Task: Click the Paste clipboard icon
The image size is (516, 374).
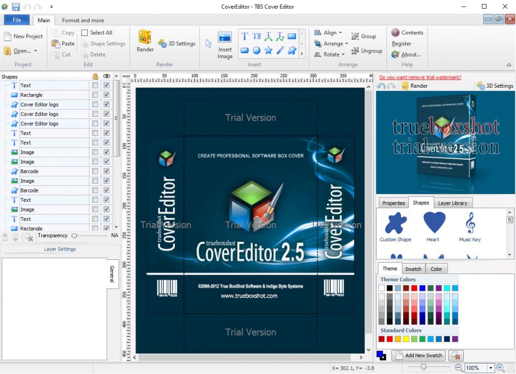Action: 55,43
